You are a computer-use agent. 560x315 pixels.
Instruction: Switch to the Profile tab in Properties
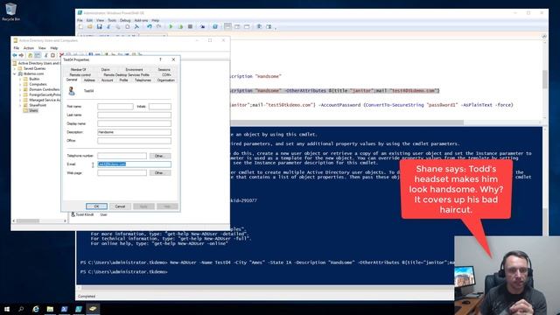123,80
